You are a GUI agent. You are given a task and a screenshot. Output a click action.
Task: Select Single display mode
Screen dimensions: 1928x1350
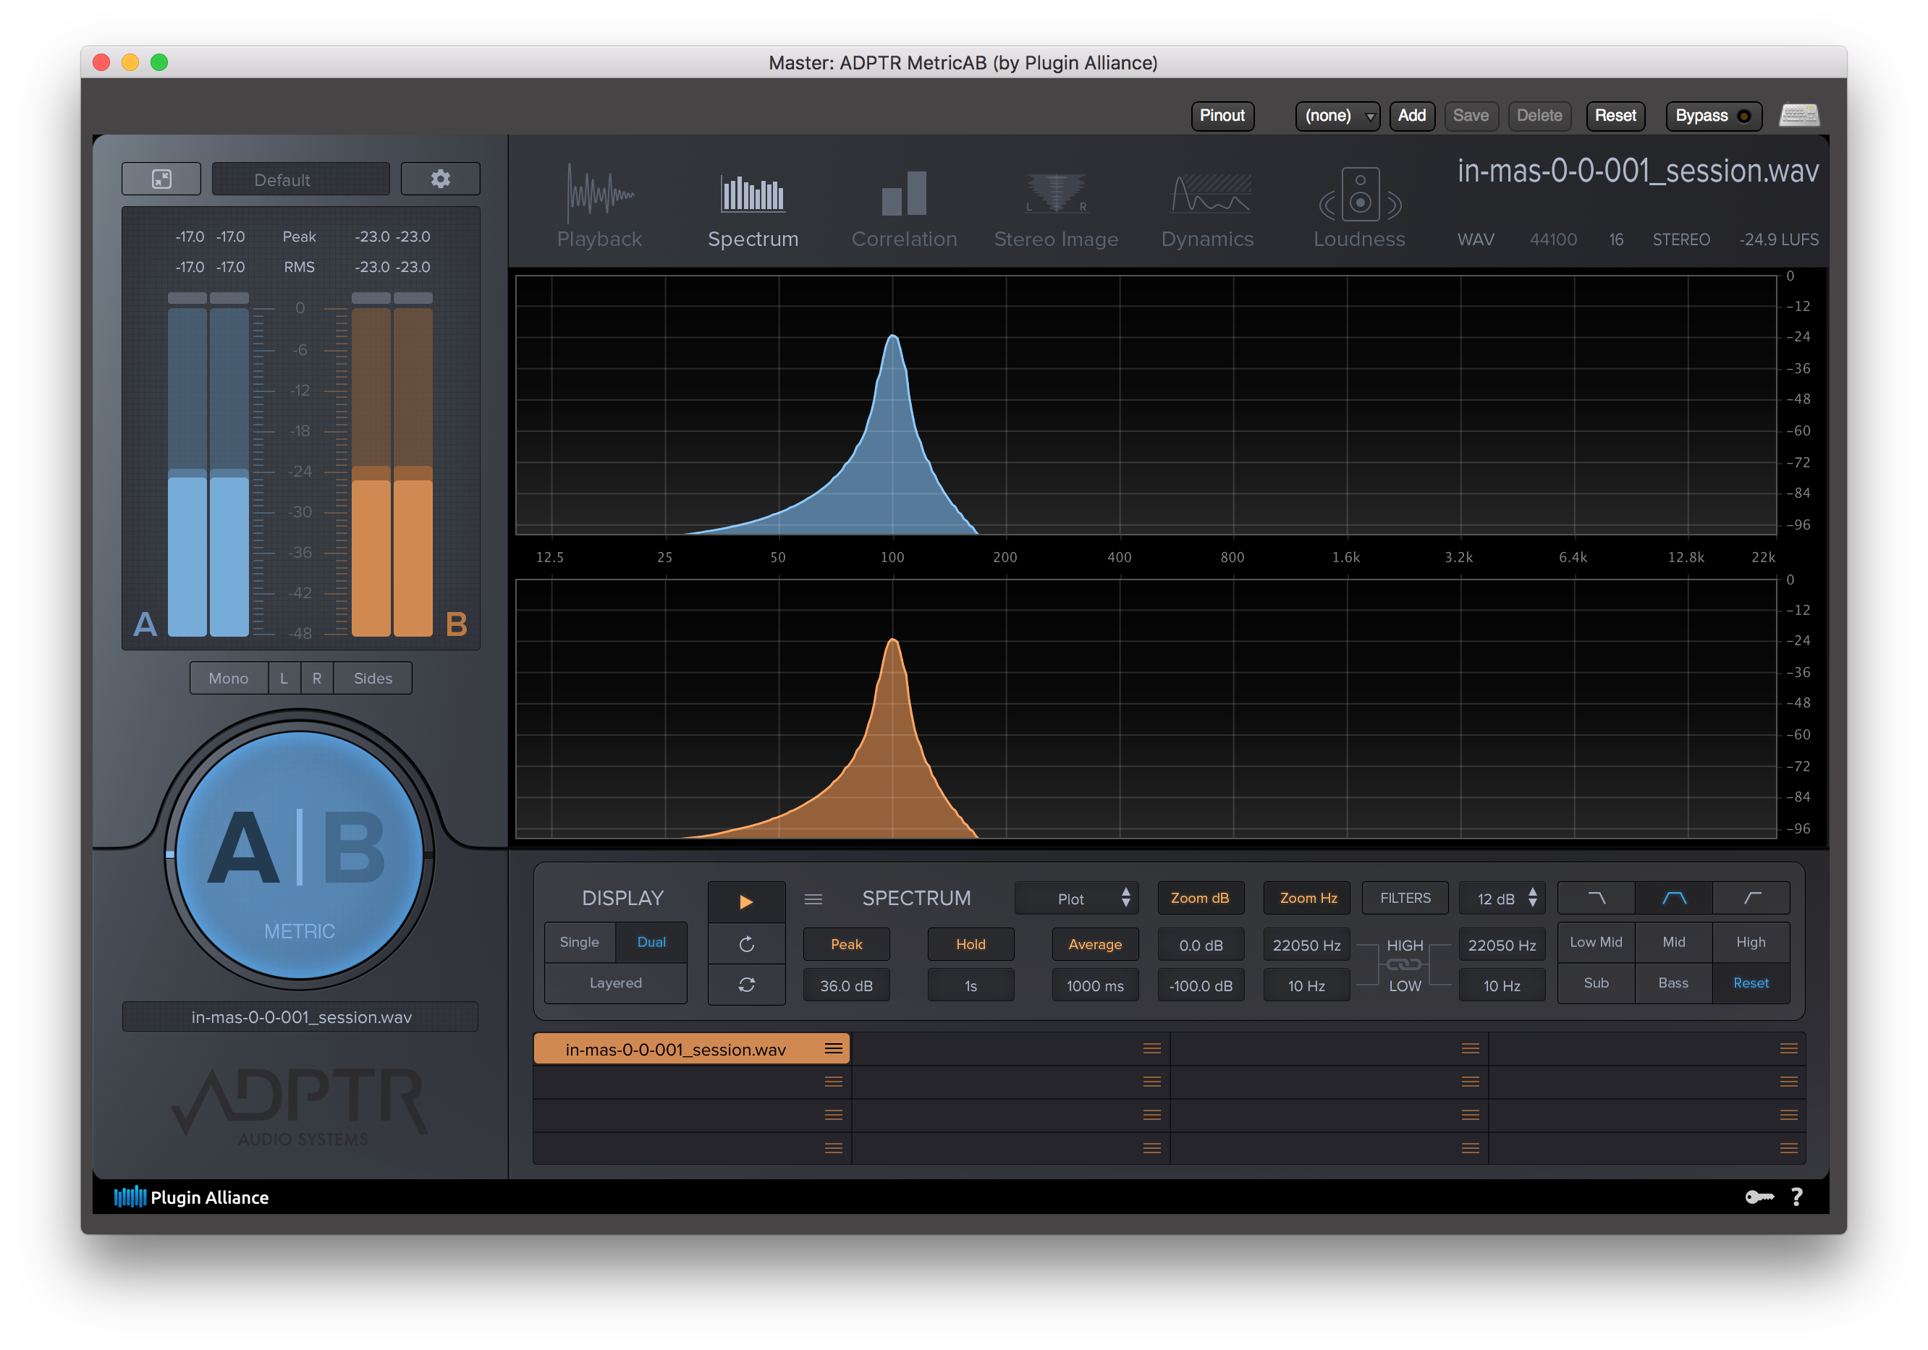(580, 942)
